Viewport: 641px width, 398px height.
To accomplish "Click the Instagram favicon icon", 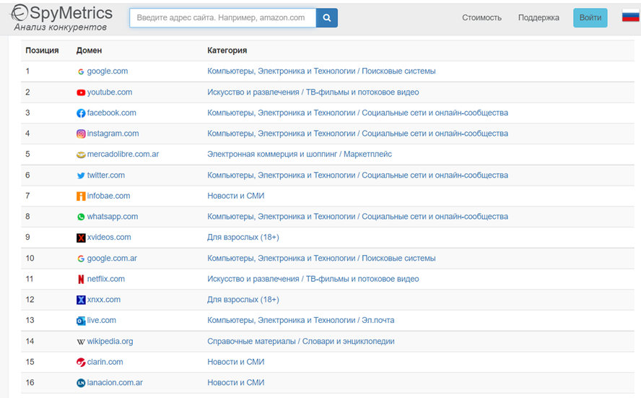I will 81,134.
